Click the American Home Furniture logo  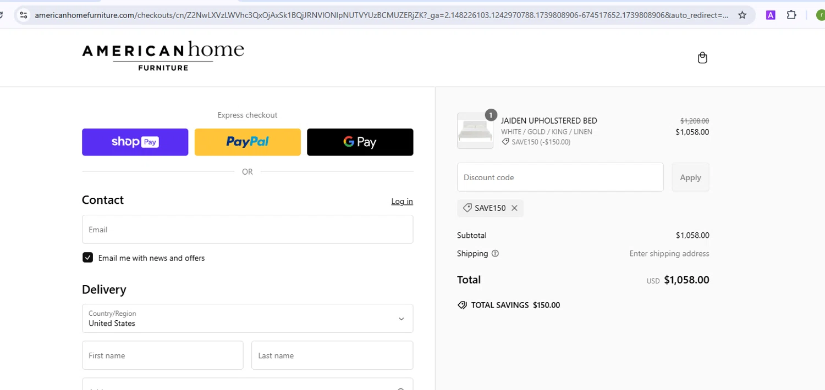163,56
